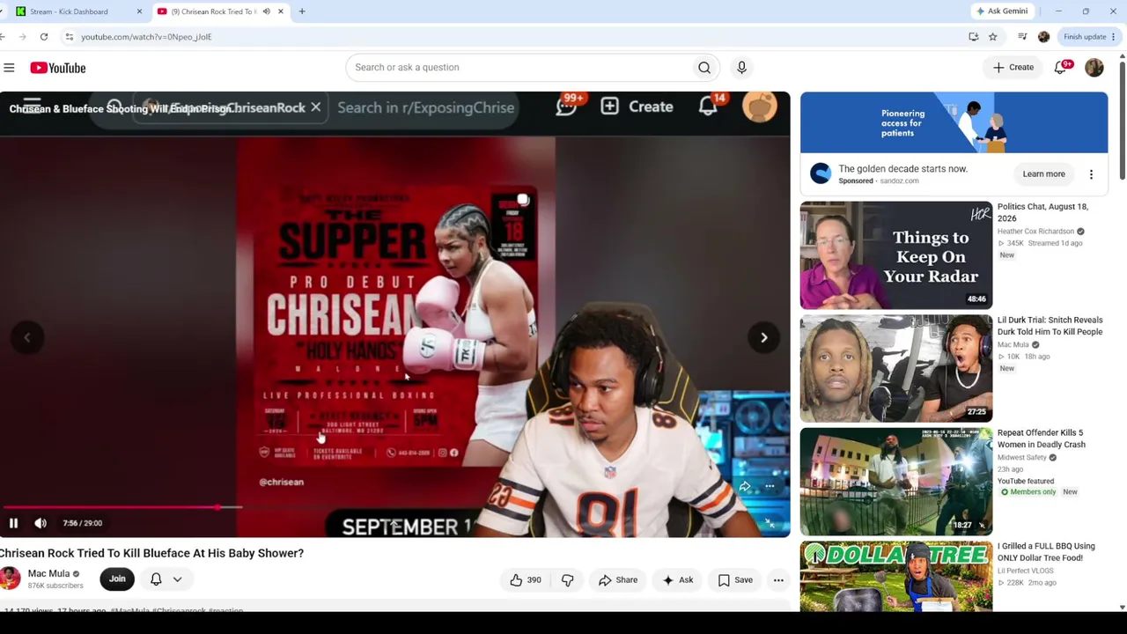Open Lil Durk Trial video title
The image size is (1127, 634).
tap(1050, 326)
